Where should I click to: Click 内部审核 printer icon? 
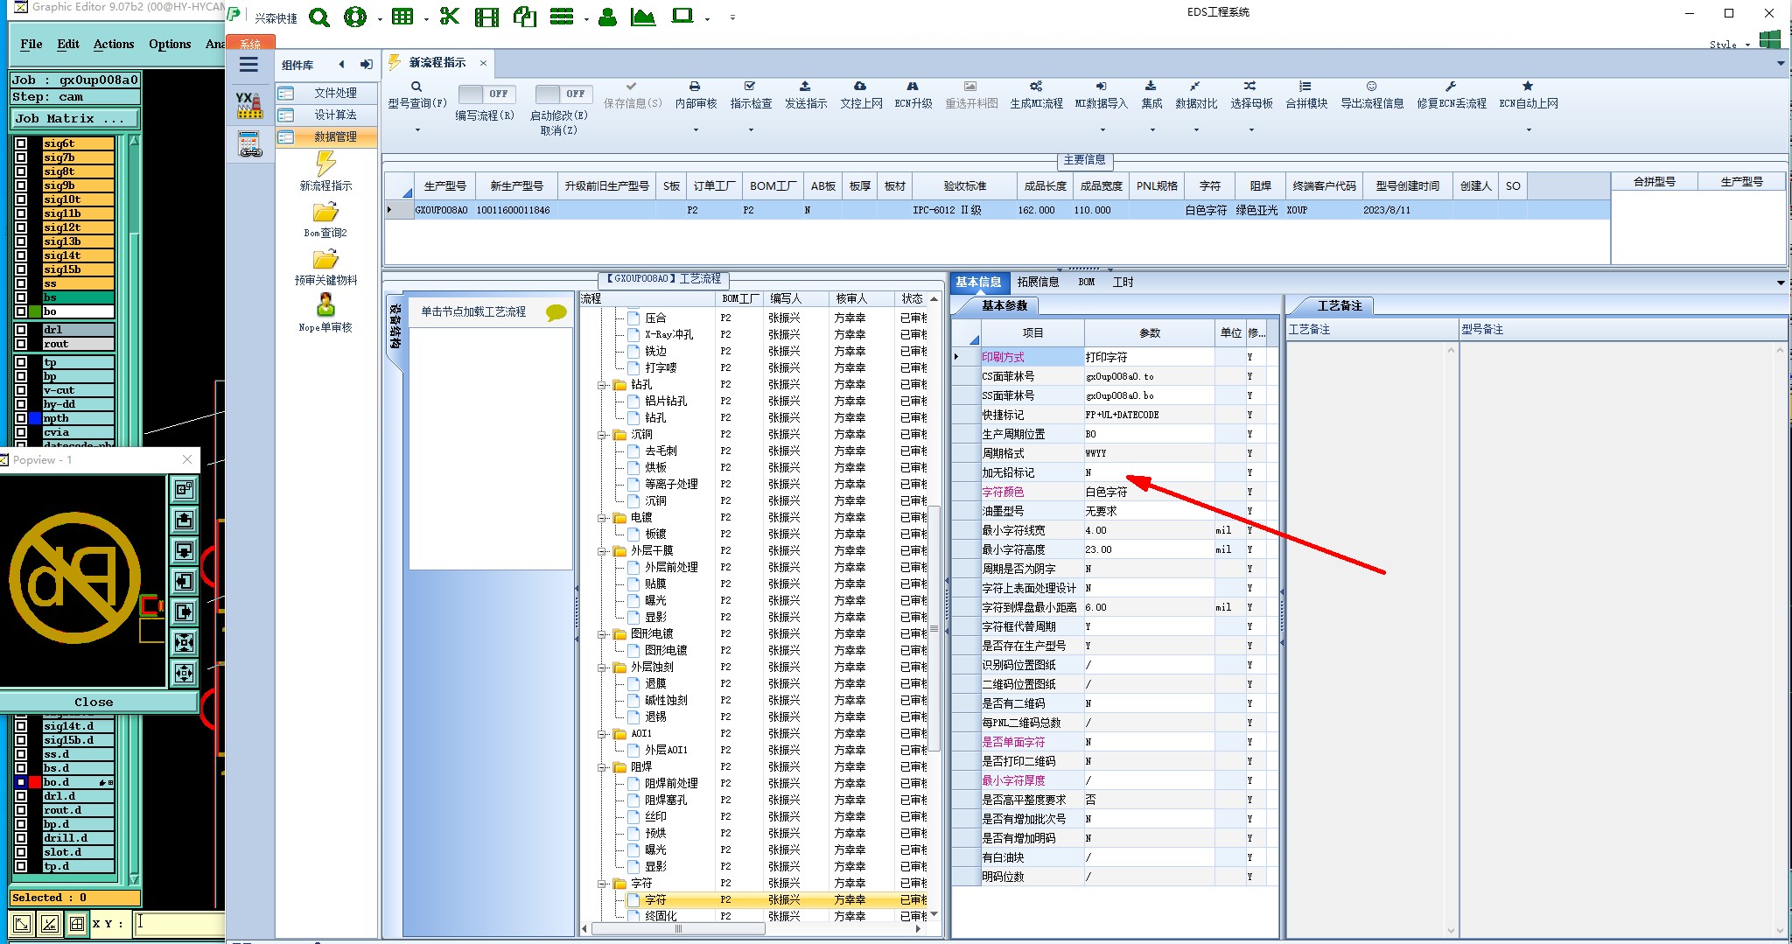[695, 87]
